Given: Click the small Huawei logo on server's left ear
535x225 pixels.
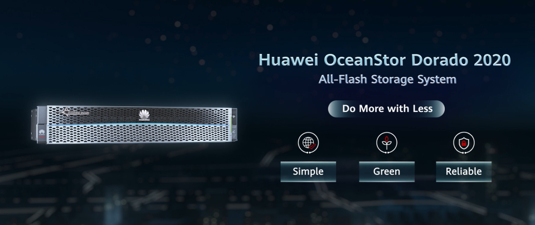Looking at the screenshot, I should click(x=42, y=133).
